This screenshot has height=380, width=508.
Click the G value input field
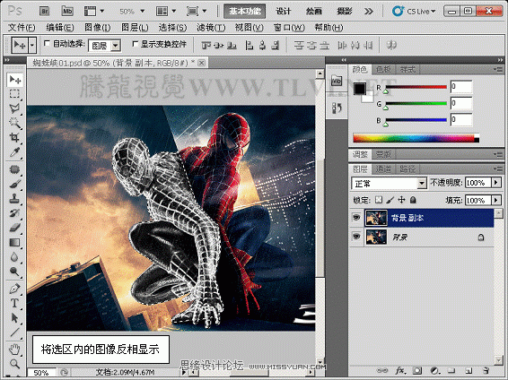461,103
